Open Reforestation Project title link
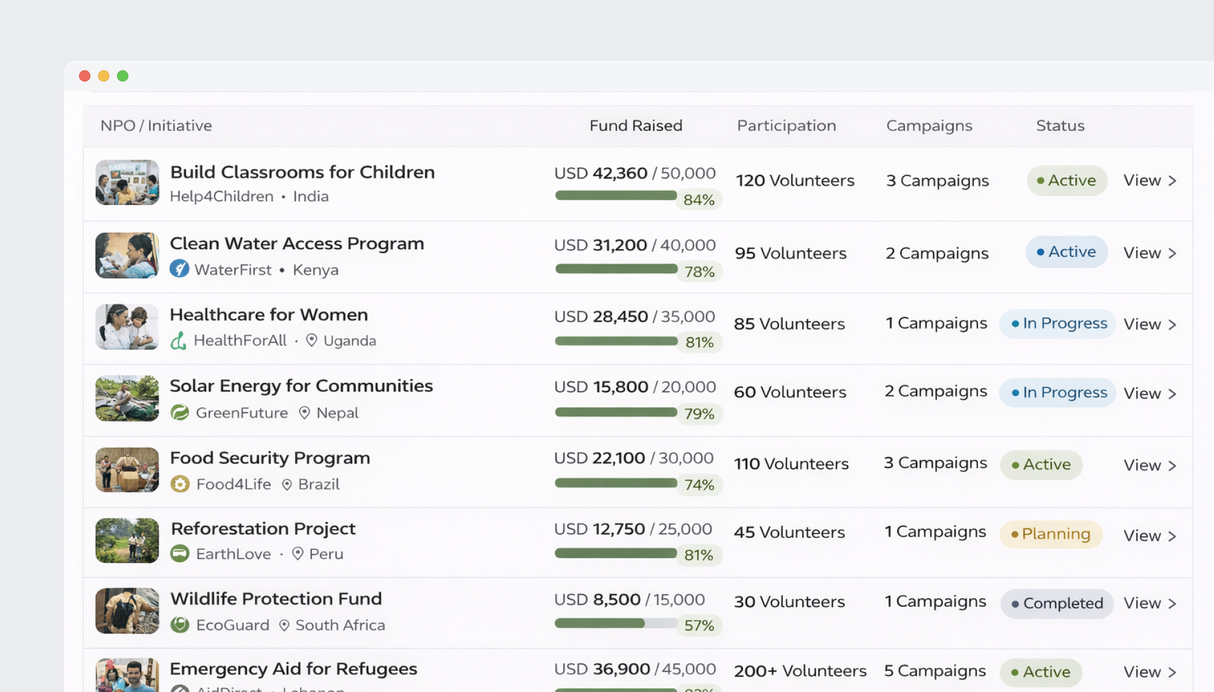The height and width of the screenshot is (692, 1214). pyautogui.click(x=263, y=528)
